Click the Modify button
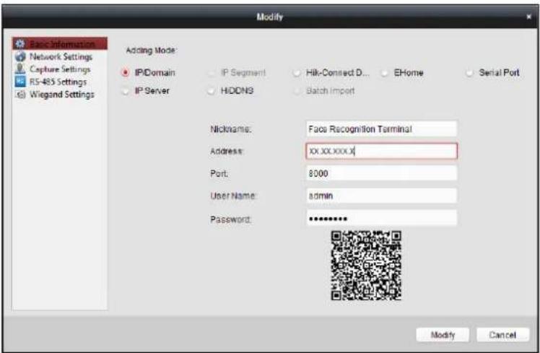The height and width of the screenshot is (353, 540). point(443,335)
